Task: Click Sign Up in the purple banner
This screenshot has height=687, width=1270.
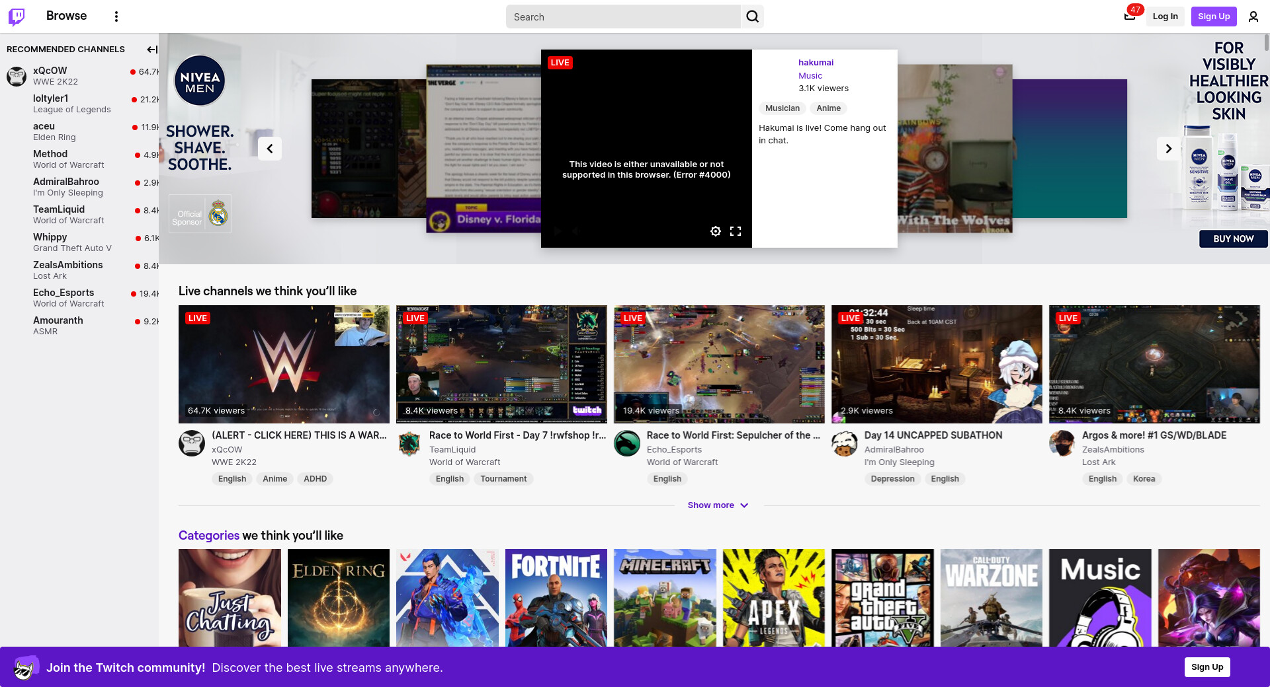Action: point(1206,667)
